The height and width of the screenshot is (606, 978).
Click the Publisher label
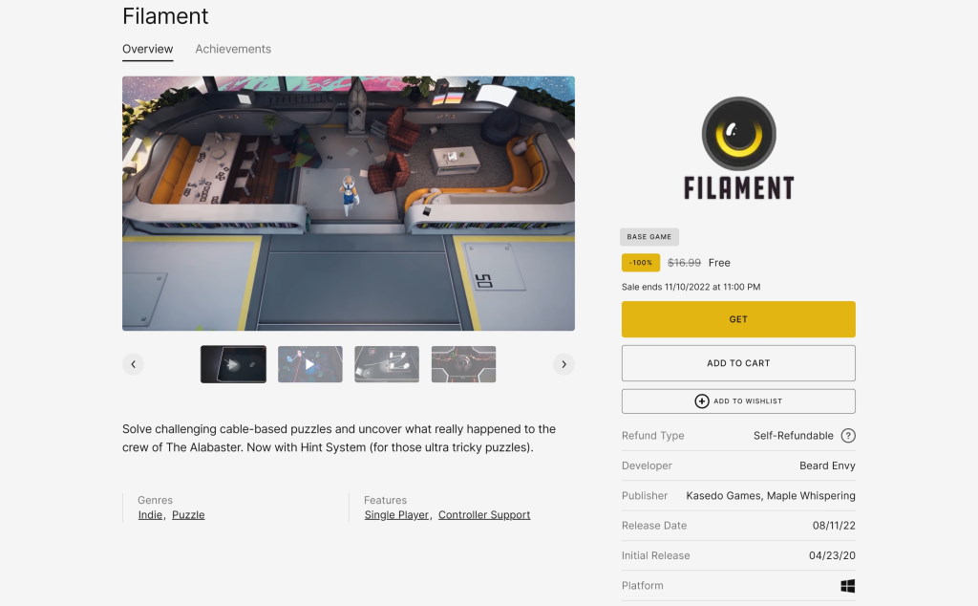pyautogui.click(x=645, y=495)
